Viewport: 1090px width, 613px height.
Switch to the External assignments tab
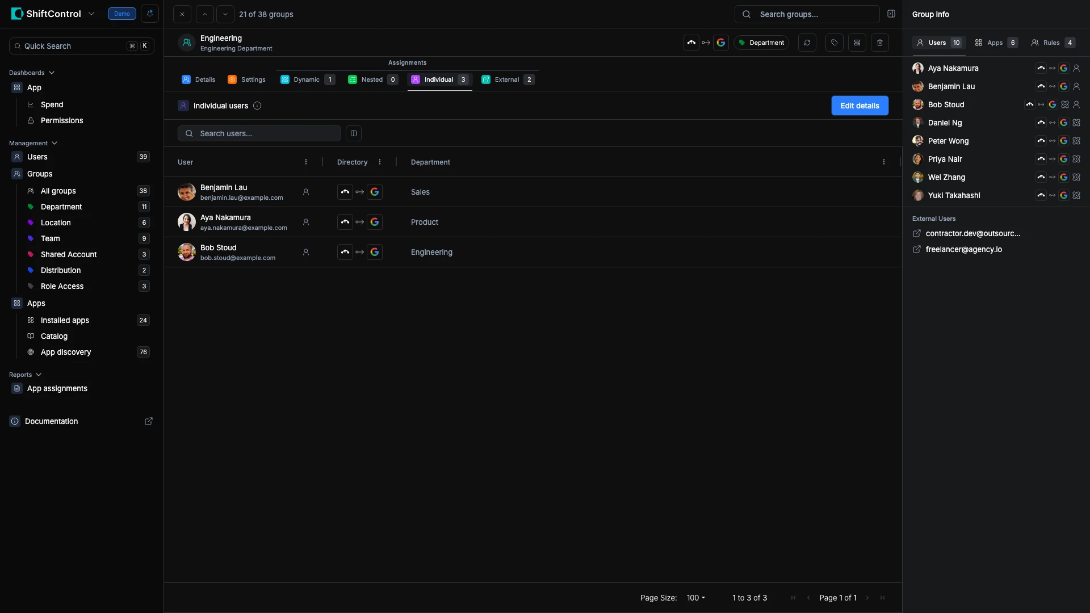click(507, 79)
